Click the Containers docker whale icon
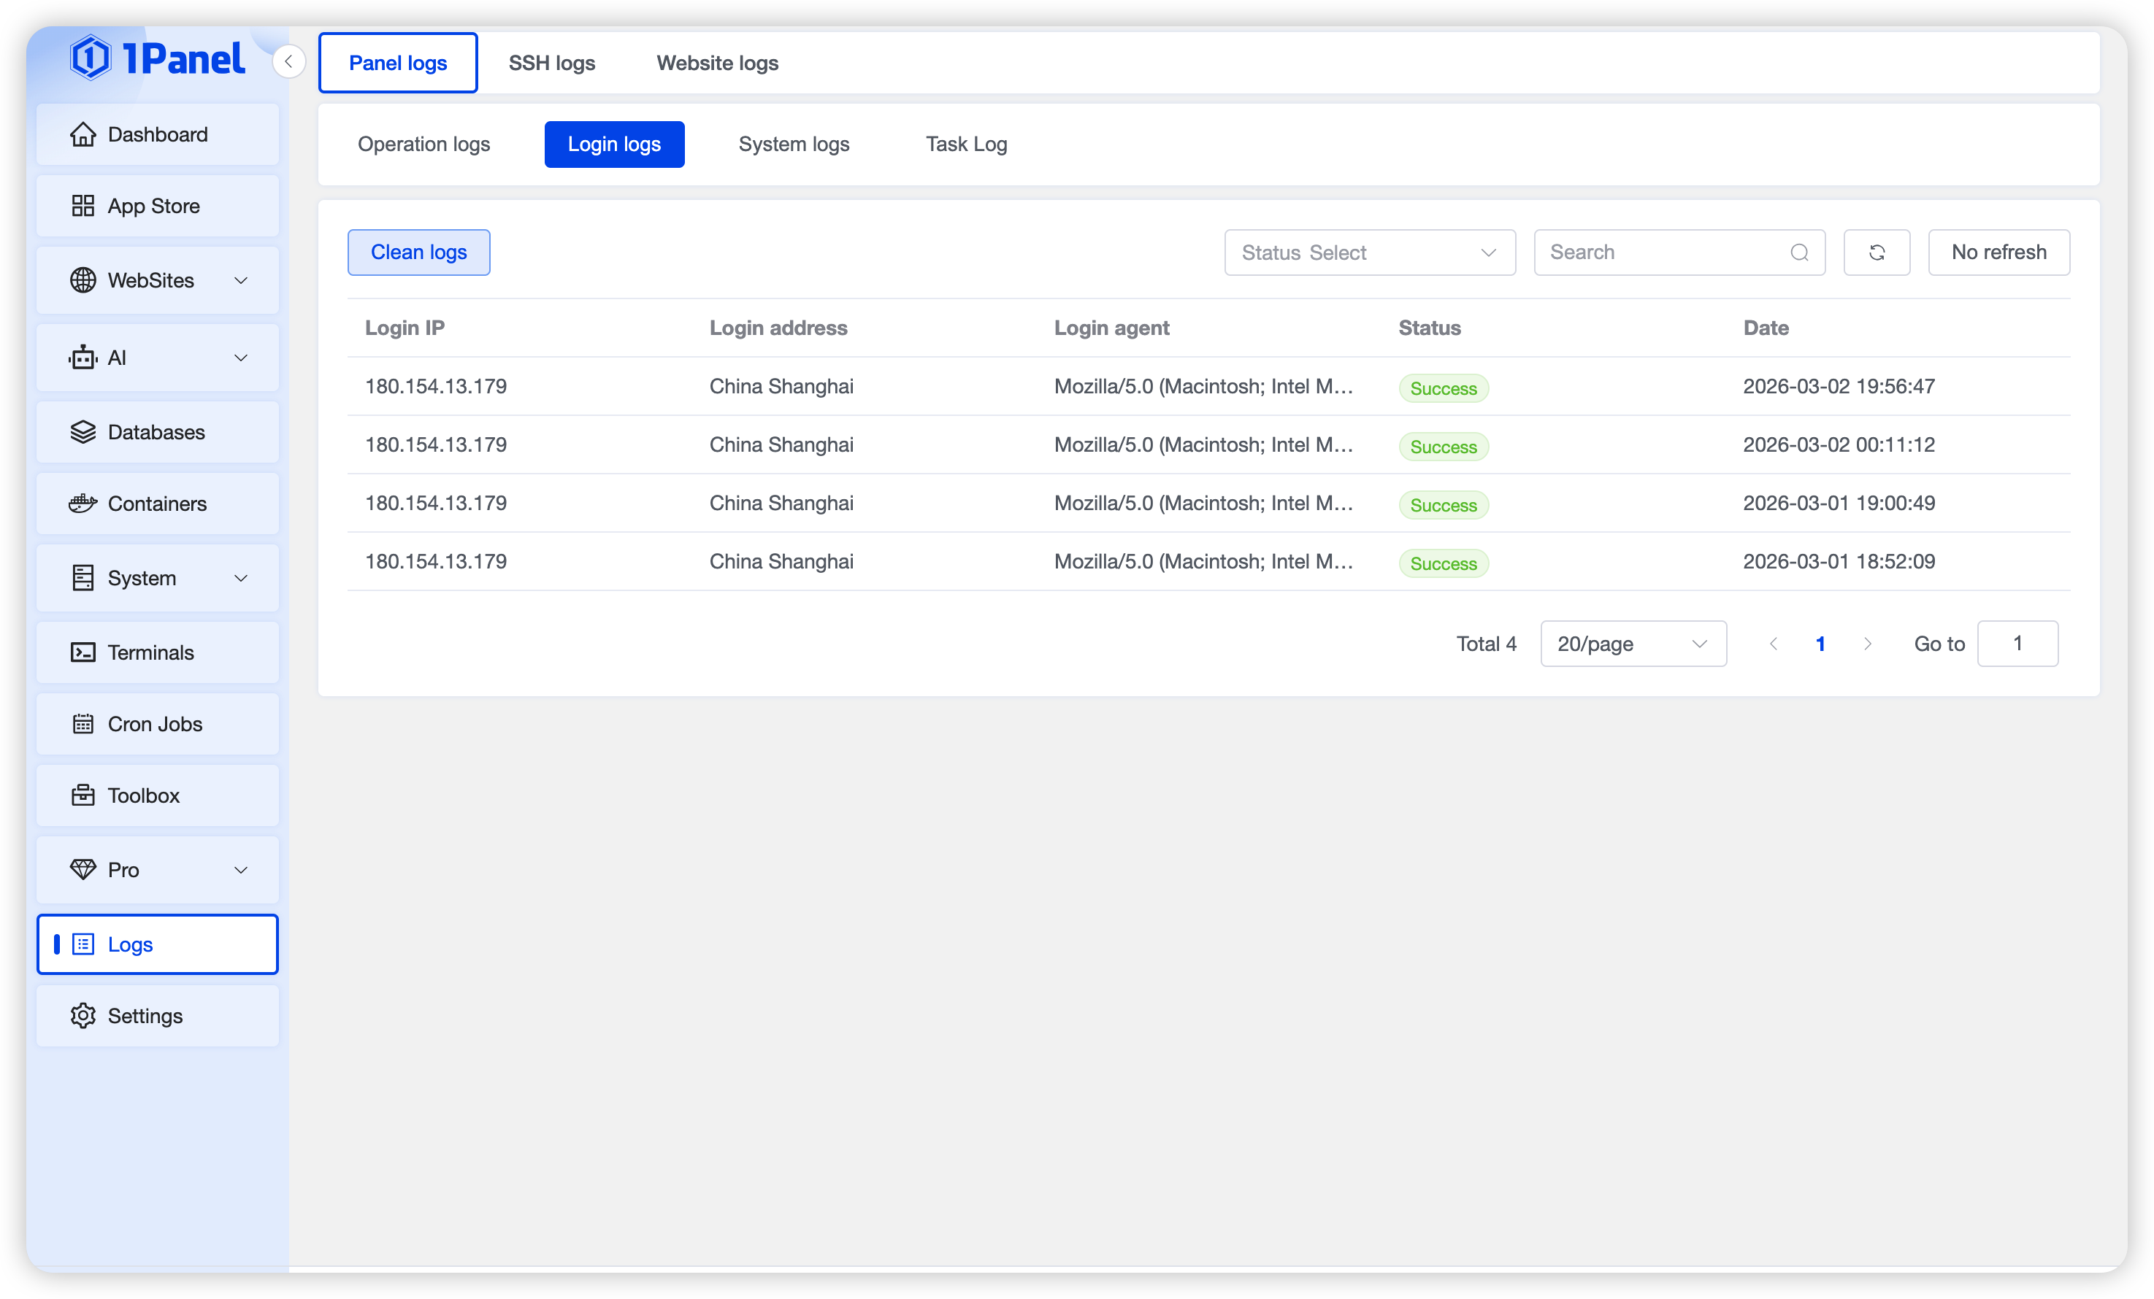The image size is (2154, 1299). click(83, 504)
